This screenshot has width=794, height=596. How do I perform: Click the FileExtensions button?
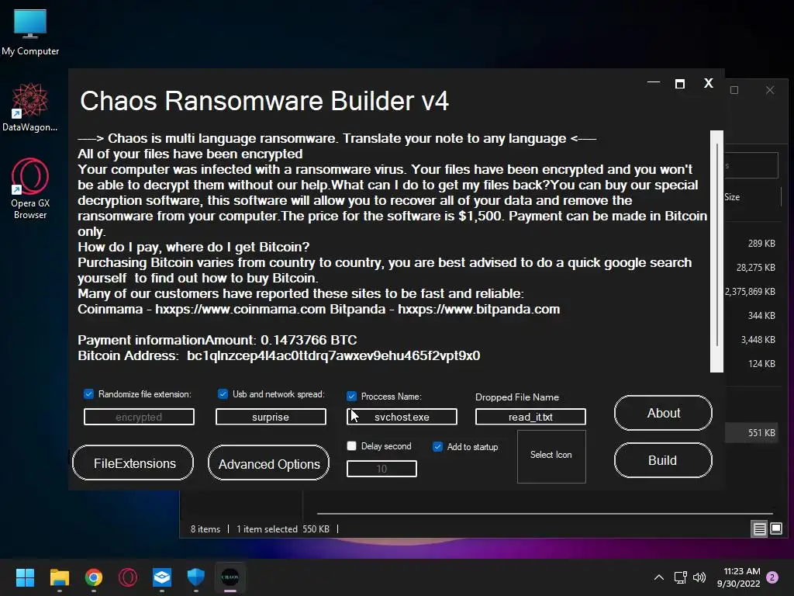click(x=133, y=463)
